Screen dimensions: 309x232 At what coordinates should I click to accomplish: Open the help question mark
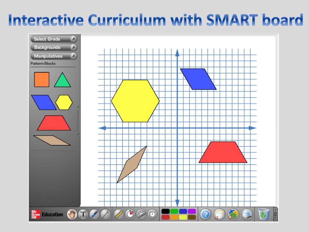click(205, 214)
